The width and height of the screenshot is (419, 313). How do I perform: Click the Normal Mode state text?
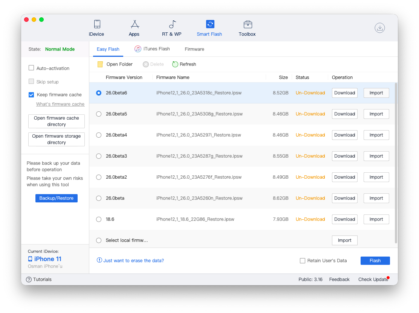[x=60, y=49]
